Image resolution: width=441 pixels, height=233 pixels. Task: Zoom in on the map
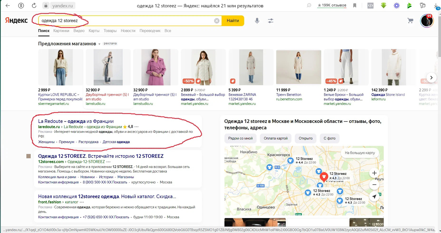click(374, 173)
